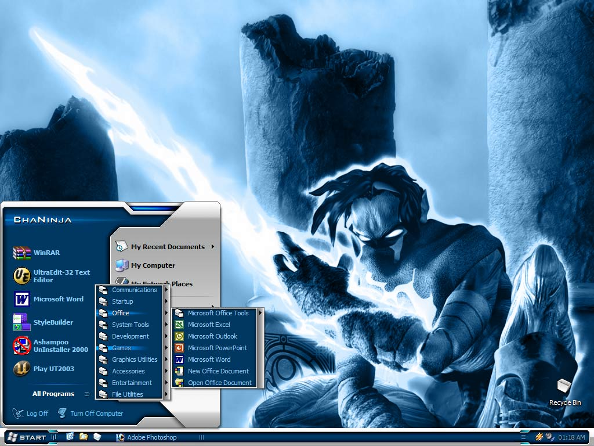
Task: Click Turn Off Computer button
Action: point(90,413)
